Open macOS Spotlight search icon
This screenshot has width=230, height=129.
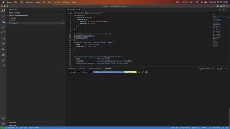tap(202, 2)
